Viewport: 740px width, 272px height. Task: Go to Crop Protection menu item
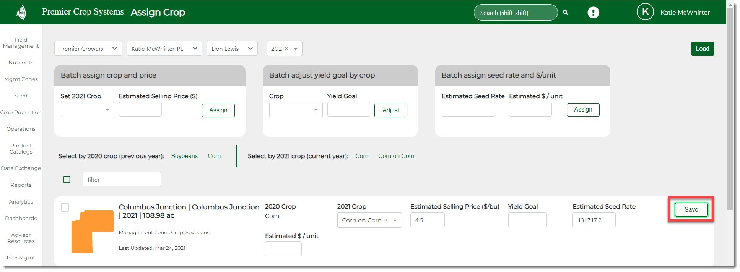click(x=21, y=112)
